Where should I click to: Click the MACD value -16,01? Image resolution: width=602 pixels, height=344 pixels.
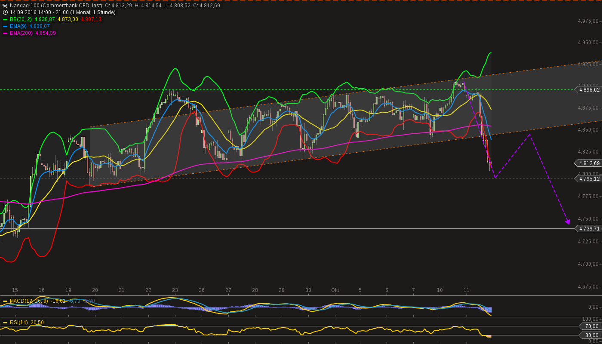58,301
